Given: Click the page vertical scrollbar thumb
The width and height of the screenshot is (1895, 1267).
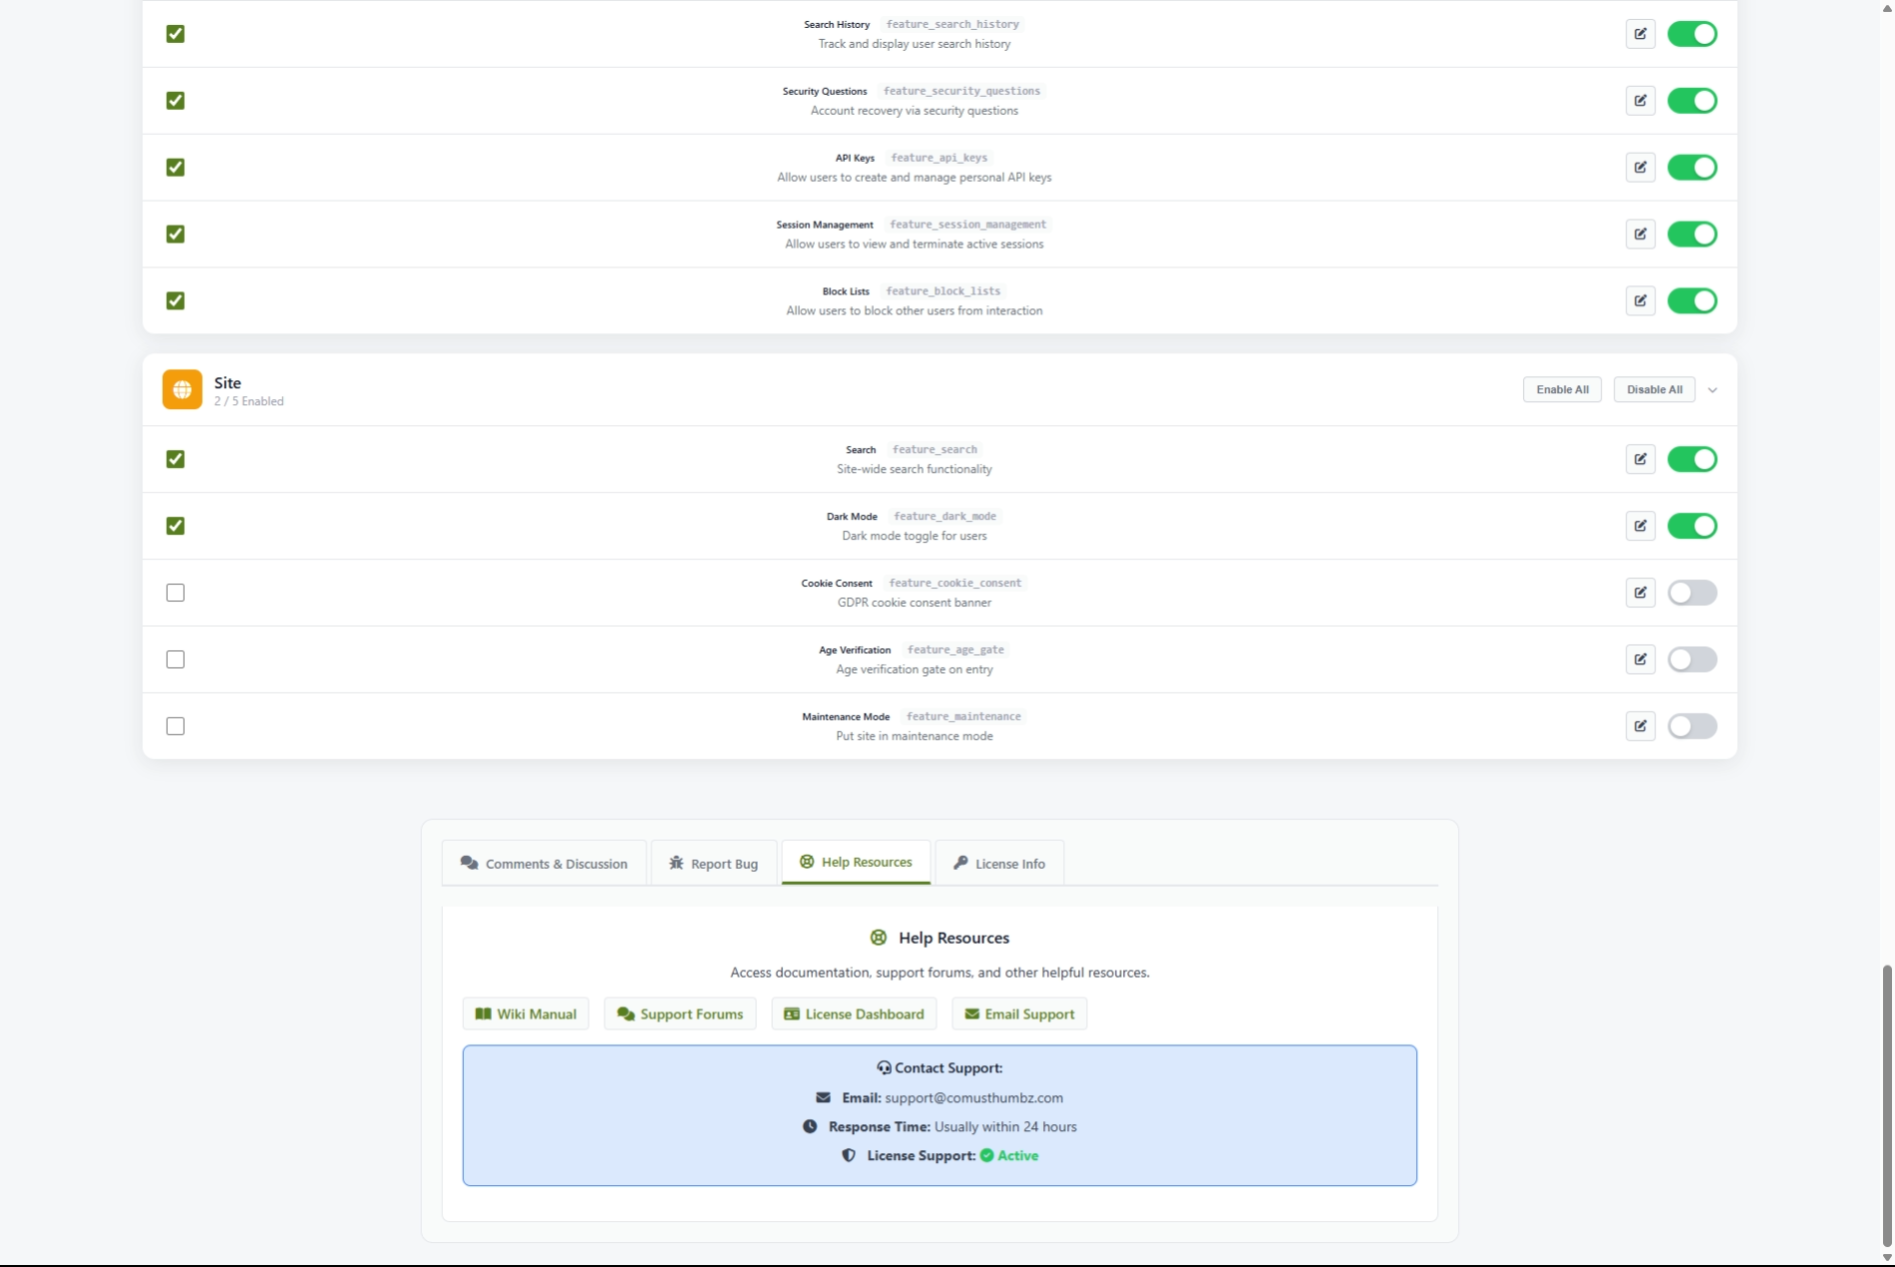Looking at the screenshot, I should [x=1886, y=1107].
